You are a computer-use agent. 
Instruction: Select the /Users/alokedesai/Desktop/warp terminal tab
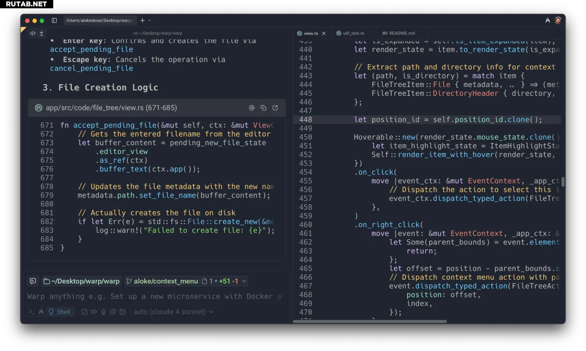pyautogui.click(x=100, y=21)
